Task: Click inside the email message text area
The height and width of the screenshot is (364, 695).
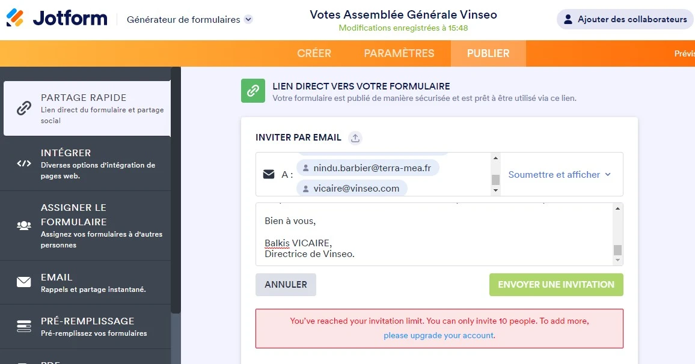Action: (433, 234)
